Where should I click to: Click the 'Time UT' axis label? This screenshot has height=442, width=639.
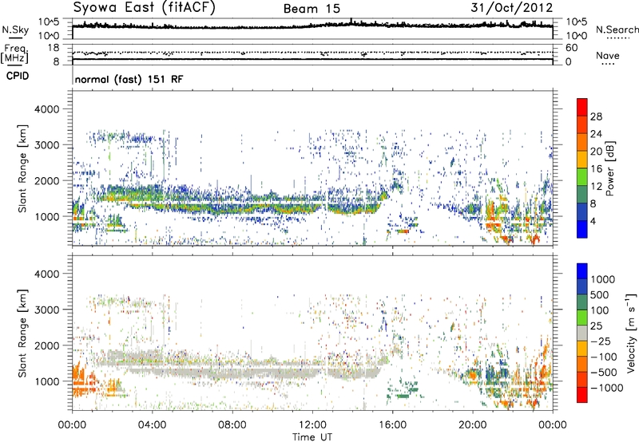[312, 437]
